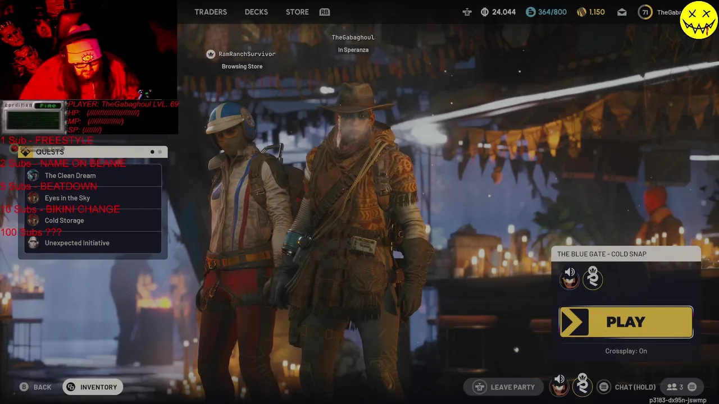This screenshot has width=719, height=404.
Task: Go Back using the B button prompt
Action: [x=36, y=387]
